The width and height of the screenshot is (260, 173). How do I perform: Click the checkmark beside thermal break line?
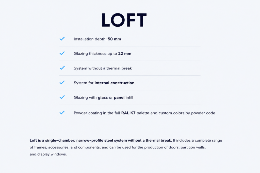[62, 68]
